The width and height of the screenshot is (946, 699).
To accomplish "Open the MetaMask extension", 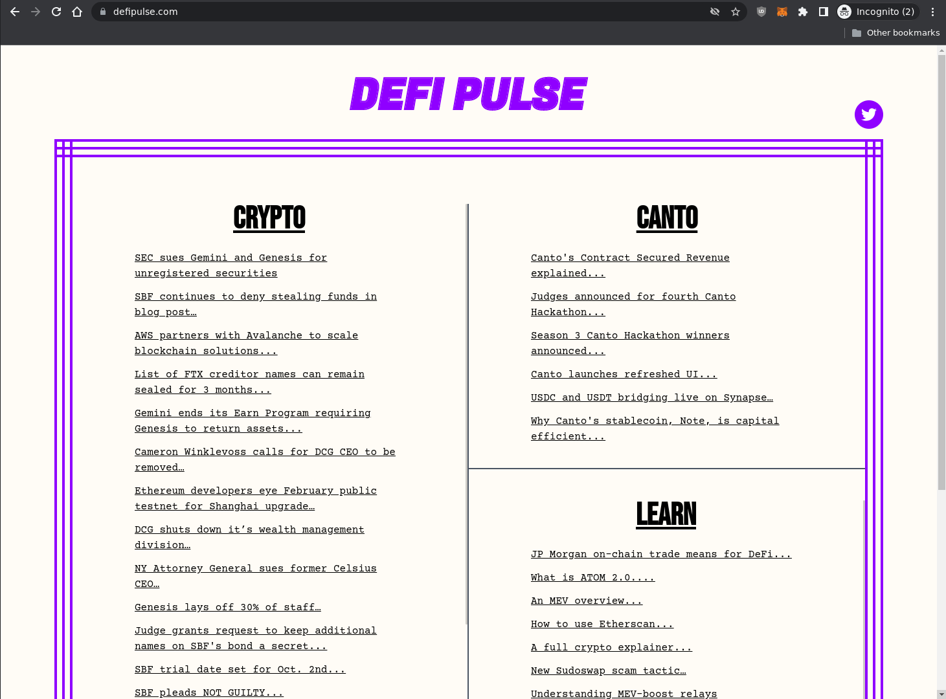I will click(x=782, y=11).
